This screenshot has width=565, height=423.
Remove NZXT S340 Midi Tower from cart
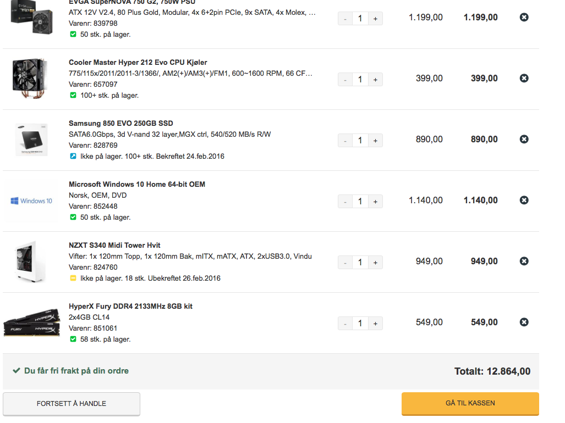[524, 261]
